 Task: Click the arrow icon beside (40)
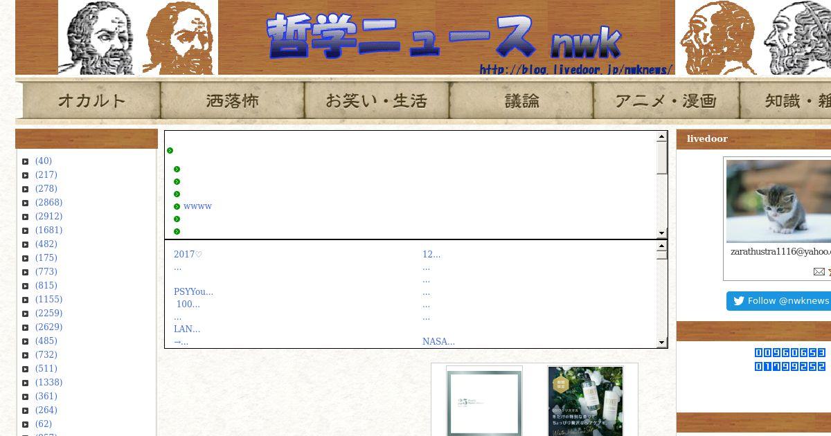pos(26,161)
